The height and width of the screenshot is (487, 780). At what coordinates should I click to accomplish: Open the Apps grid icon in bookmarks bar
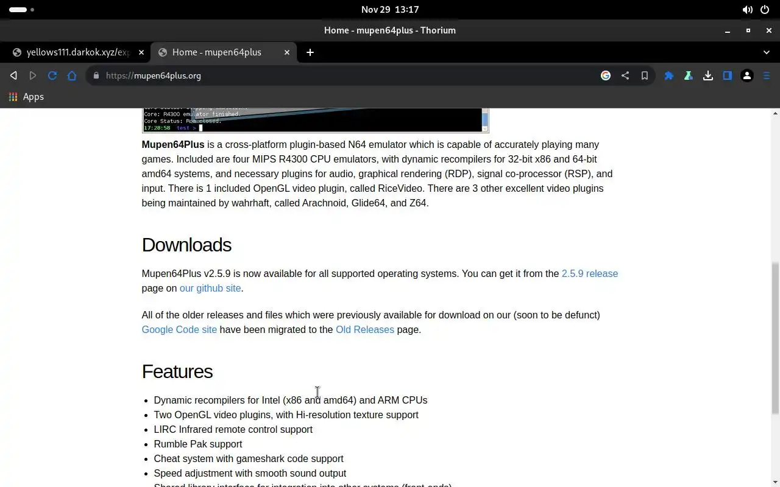click(x=13, y=97)
